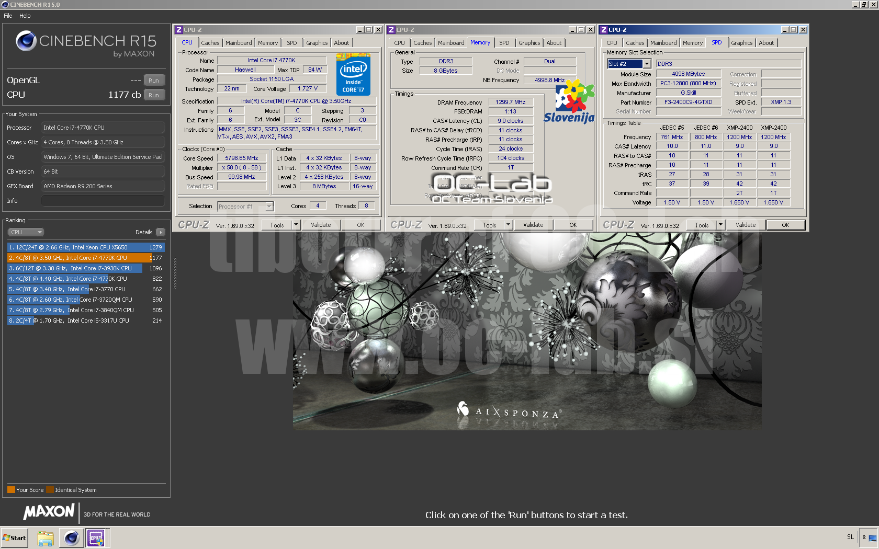Click the Core Speed value 5798.65 MHz
This screenshot has width=879, height=549.
click(x=242, y=158)
